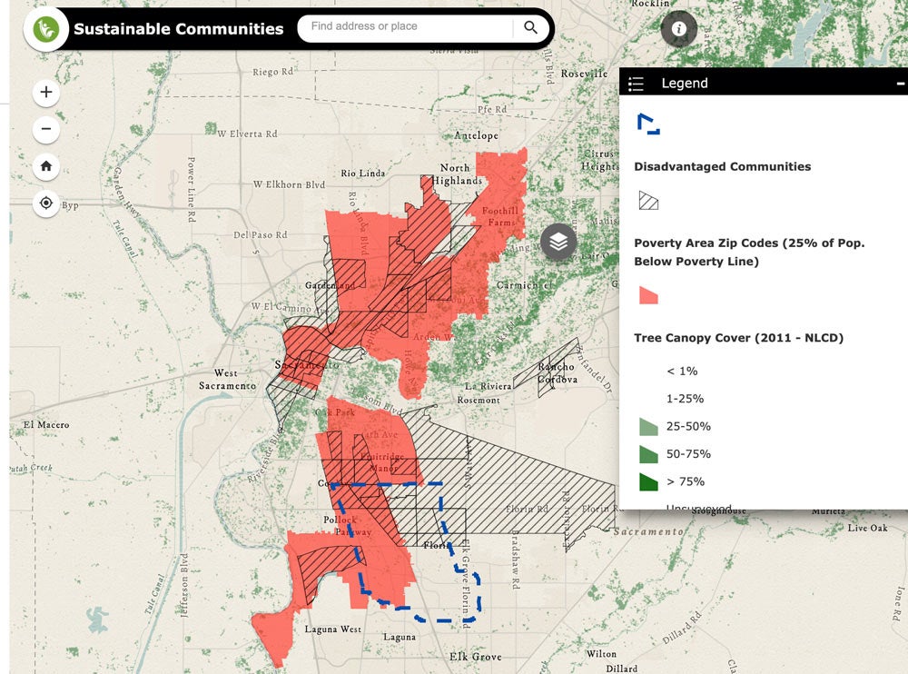Expand the Legend panel header
The image size is (908, 674).
[x=763, y=84]
